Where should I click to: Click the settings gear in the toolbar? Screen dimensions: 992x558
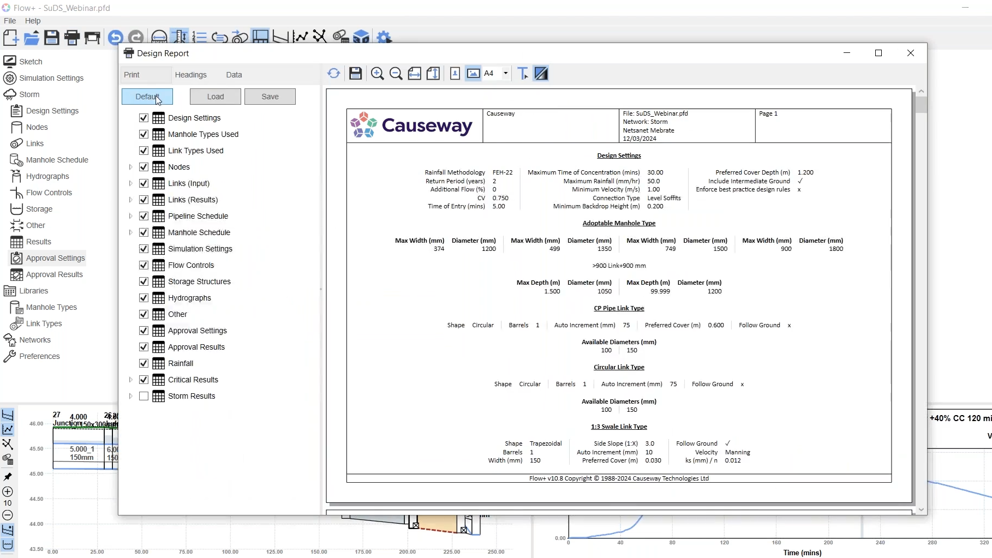(384, 37)
